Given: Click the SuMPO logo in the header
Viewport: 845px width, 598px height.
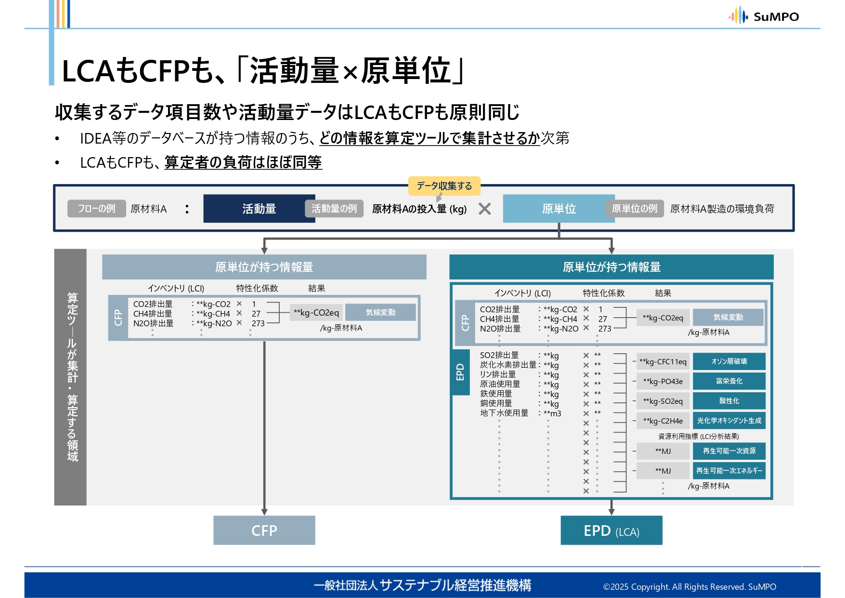Looking at the screenshot, I should [x=764, y=16].
